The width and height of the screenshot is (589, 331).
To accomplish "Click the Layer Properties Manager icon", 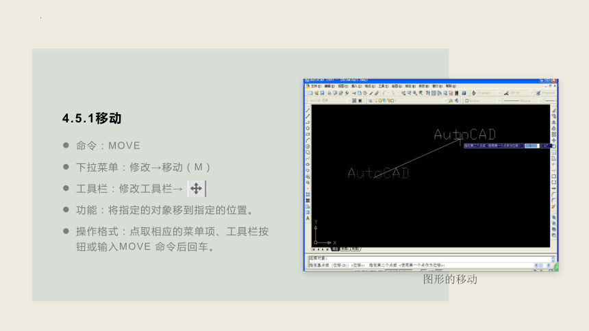I will pos(371,101).
